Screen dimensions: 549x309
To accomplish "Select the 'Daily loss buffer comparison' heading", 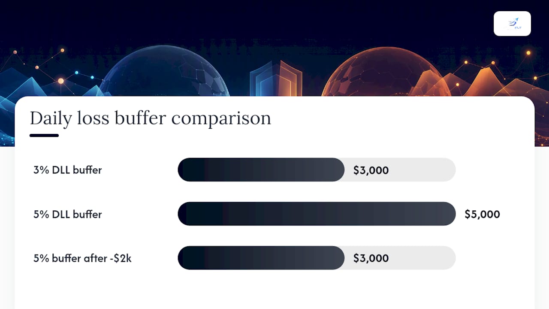I will click(x=151, y=118).
